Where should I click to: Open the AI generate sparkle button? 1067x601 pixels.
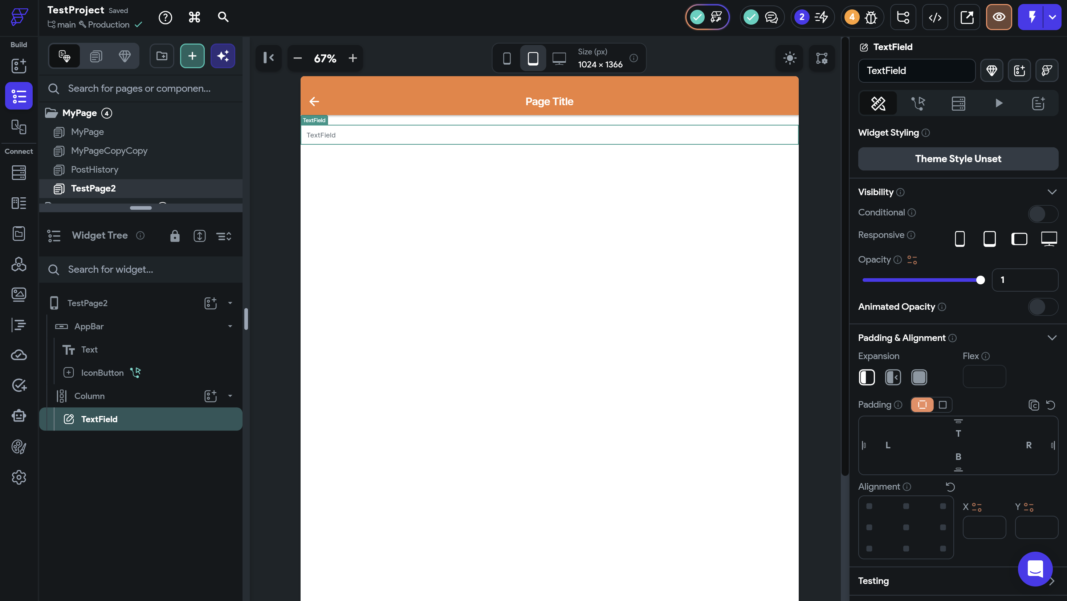click(223, 56)
